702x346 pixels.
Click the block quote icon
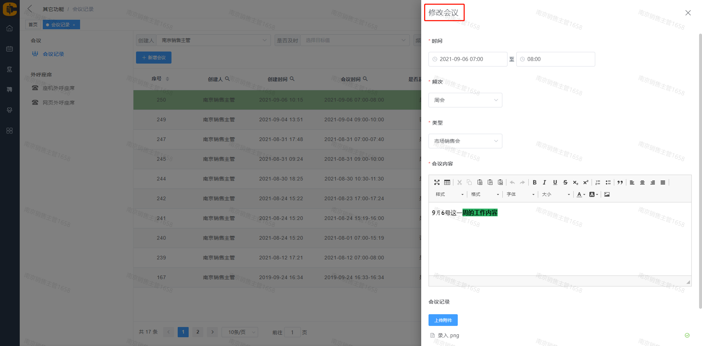click(x=620, y=182)
